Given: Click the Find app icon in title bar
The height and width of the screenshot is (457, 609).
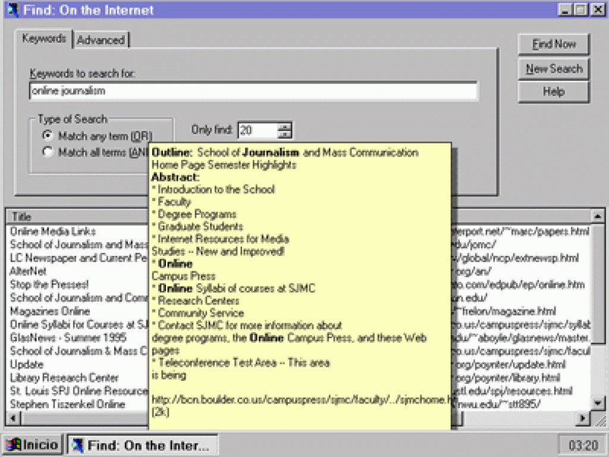Looking at the screenshot, I should 12,10.
